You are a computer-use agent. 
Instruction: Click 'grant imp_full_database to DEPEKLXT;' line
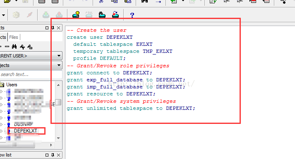[126, 87]
